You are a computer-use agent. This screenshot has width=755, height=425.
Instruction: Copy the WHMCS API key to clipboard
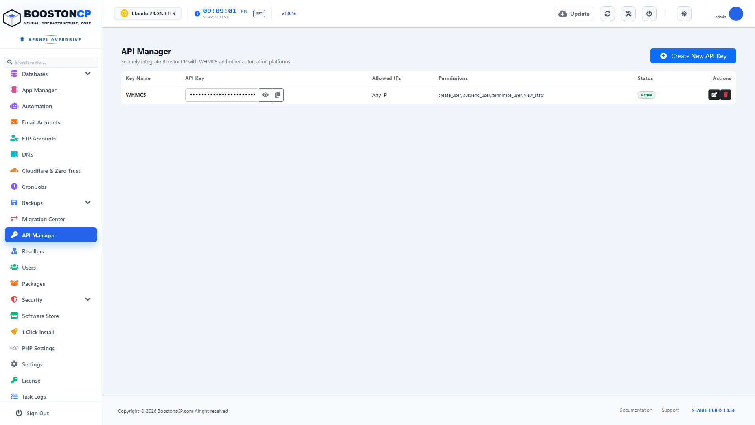pyautogui.click(x=278, y=95)
